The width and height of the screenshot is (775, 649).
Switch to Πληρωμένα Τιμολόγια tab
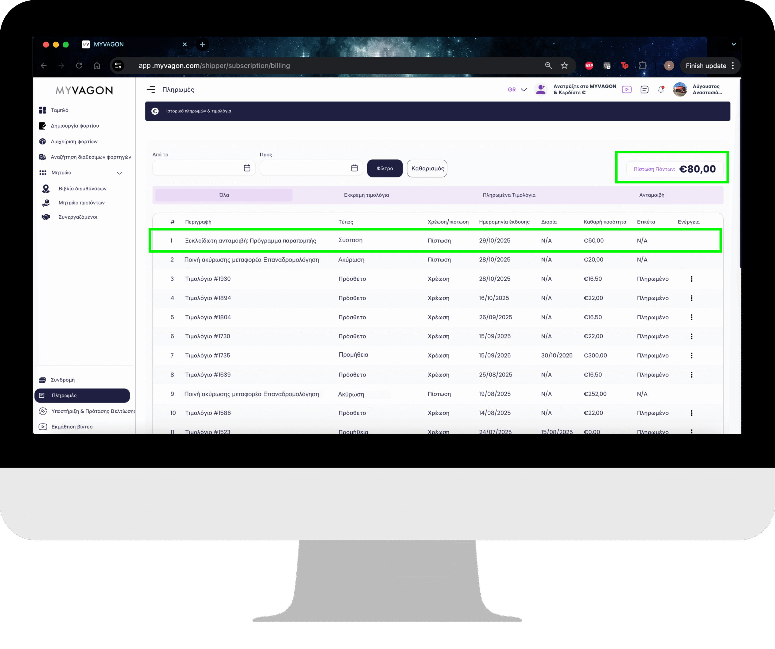(x=509, y=195)
